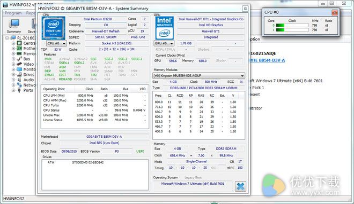Click the BIOS Date 08/06/2015 field
The image size is (354, 204).
[69, 152]
